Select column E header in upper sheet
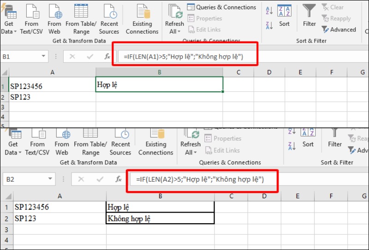369x250 pixels. point(300,72)
